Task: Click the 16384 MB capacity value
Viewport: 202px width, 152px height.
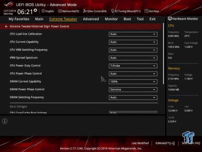Action: click(173, 90)
